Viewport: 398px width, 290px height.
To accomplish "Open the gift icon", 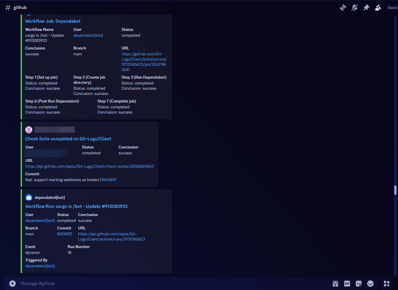I will pyautogui.click(x=335, y=284).
